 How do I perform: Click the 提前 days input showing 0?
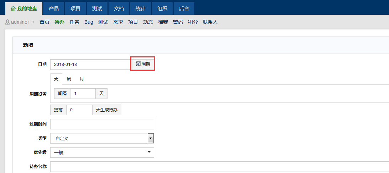coord(79,110)
